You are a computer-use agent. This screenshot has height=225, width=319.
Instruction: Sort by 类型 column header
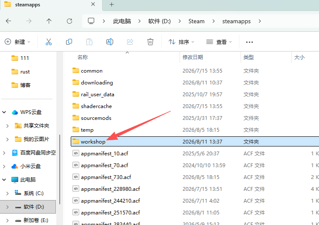coord(248,57)
